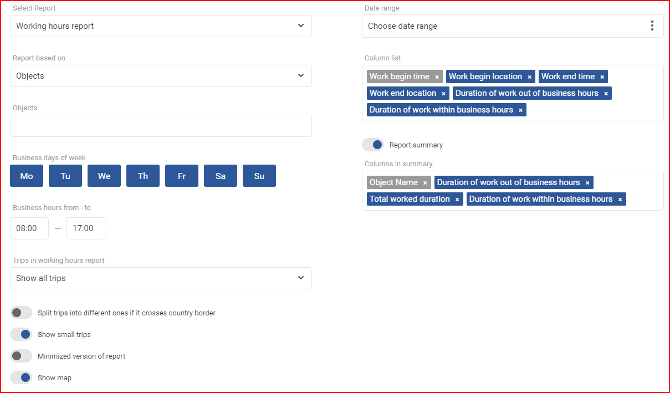Toggle Monday business day button

pyautogui.click(x=27, y=176)
